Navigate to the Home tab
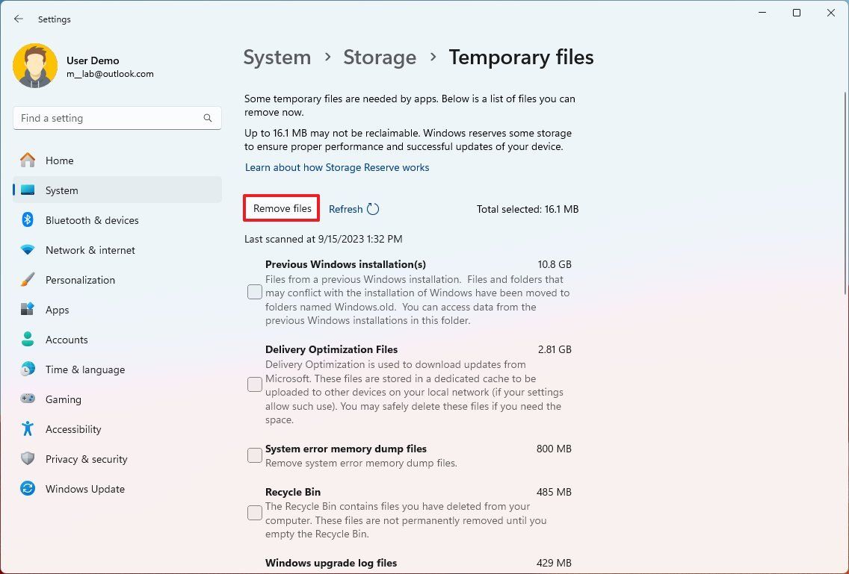Viewport: 849px width, 574px height. tap(59, 160)
